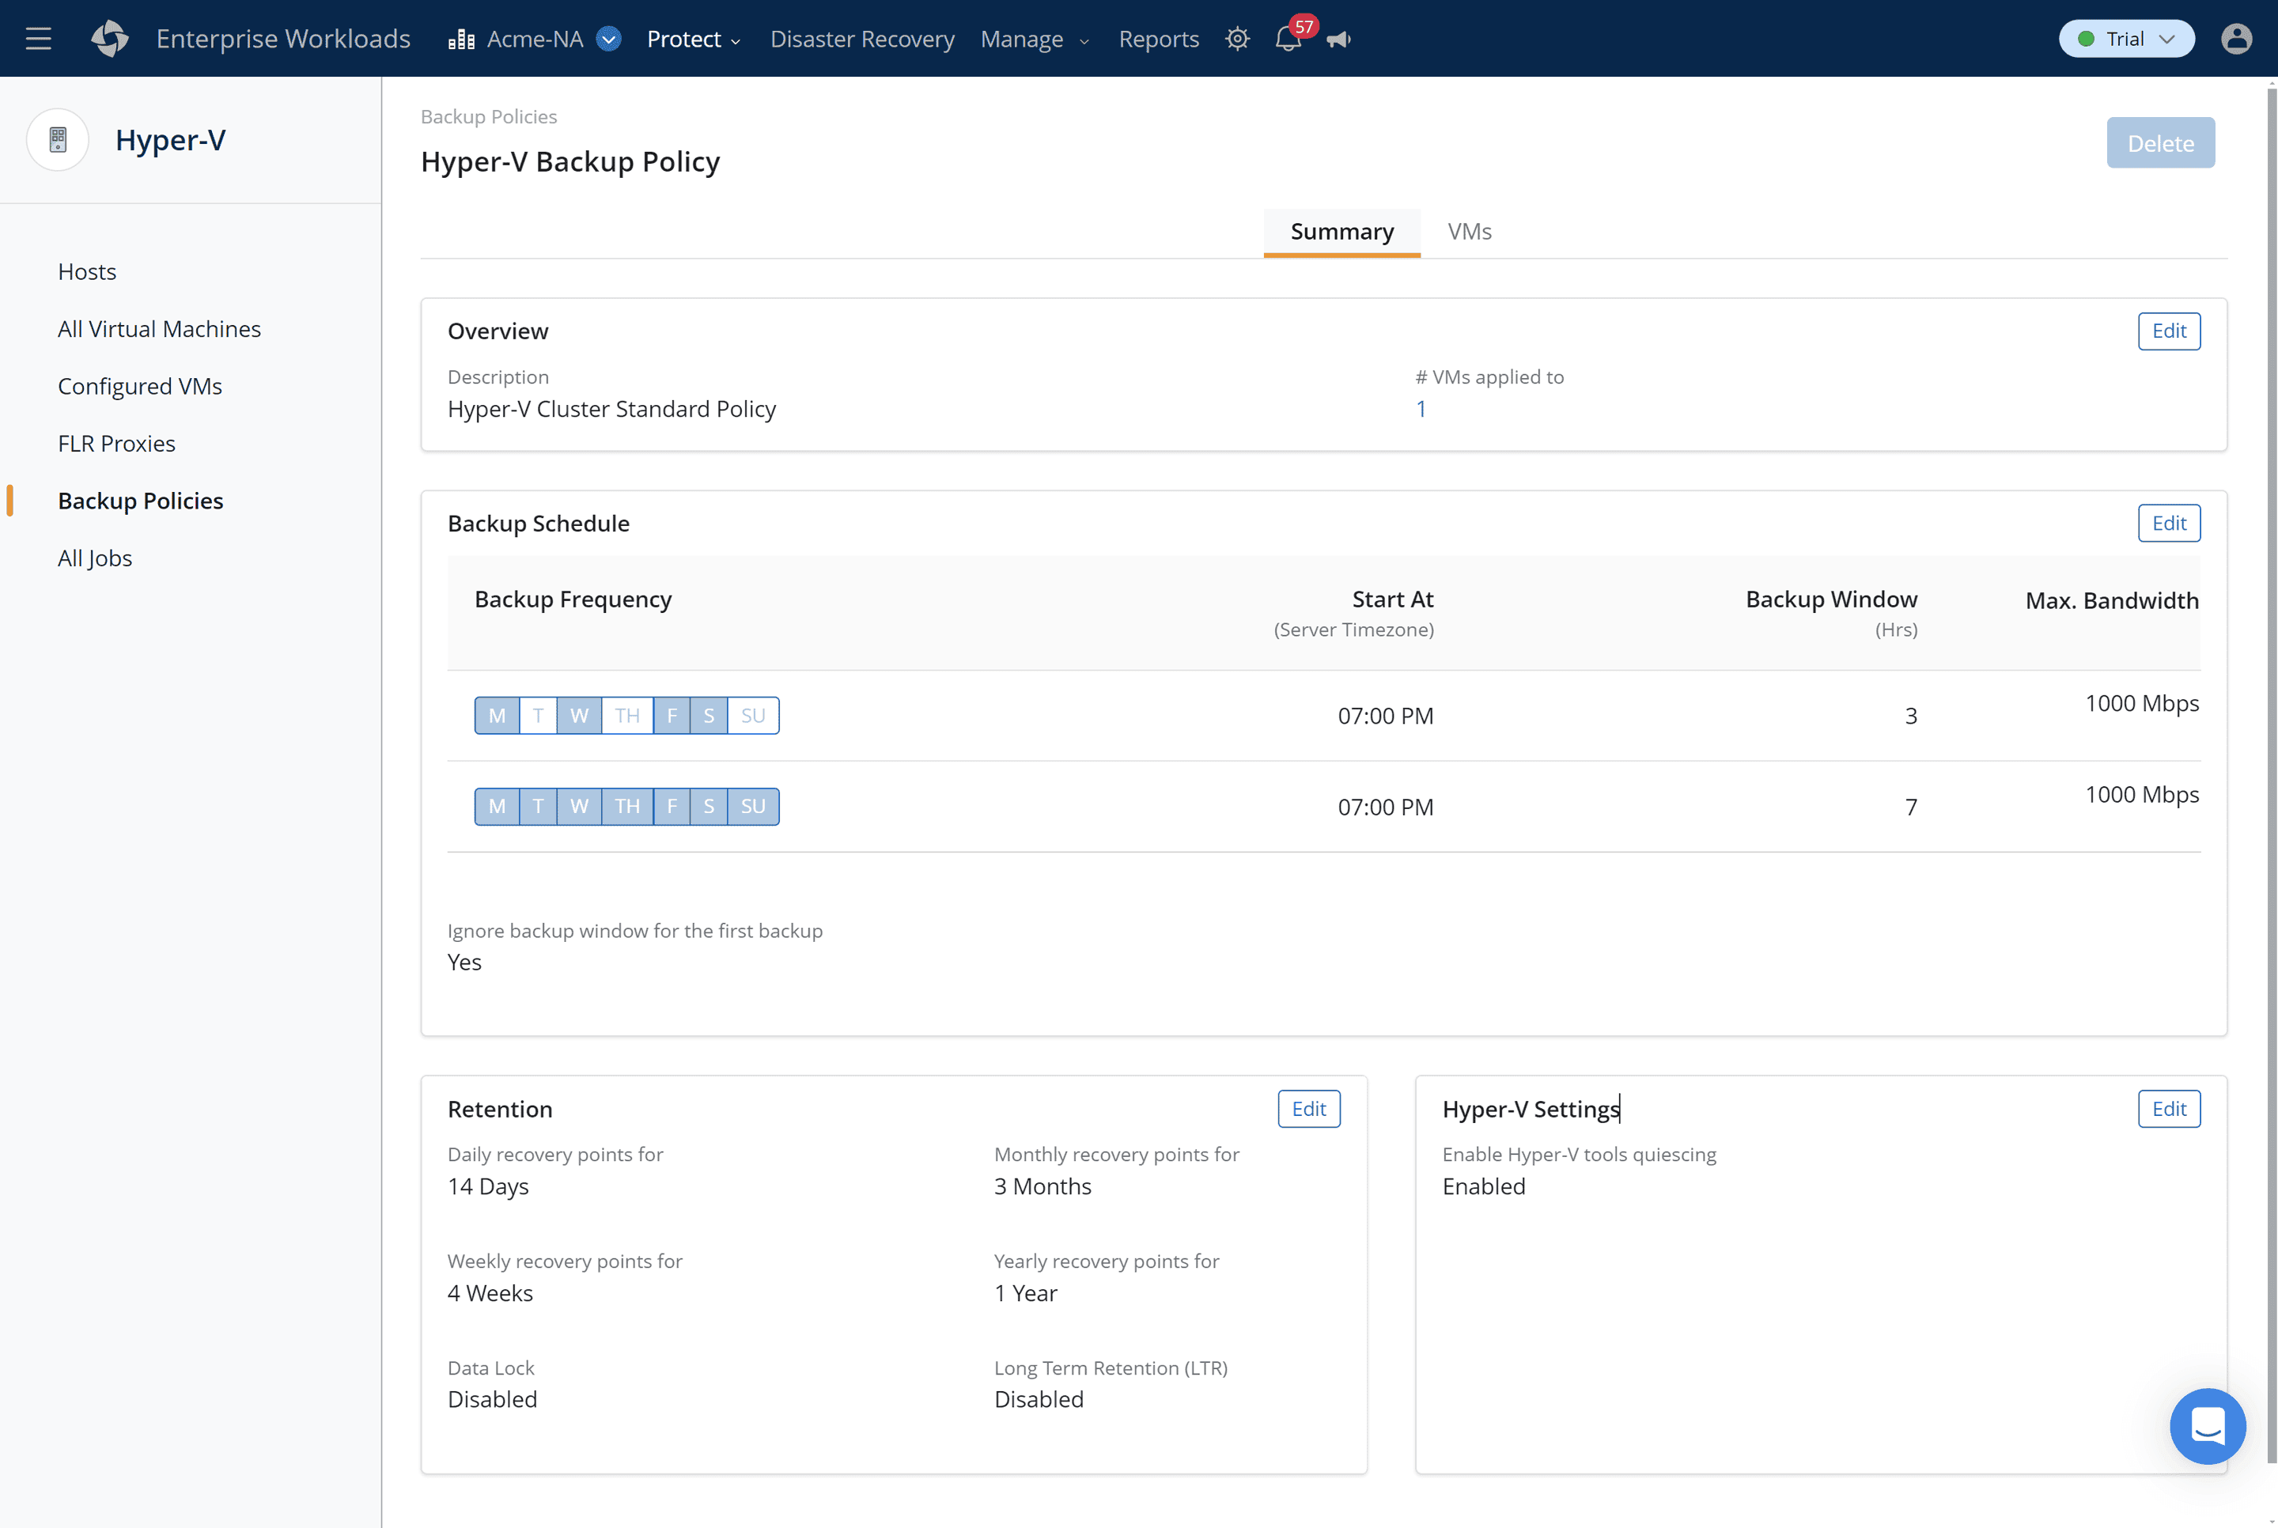Toggle M day in the 7-hour window schedule
2278x1528 pixels.
[497, 807]
